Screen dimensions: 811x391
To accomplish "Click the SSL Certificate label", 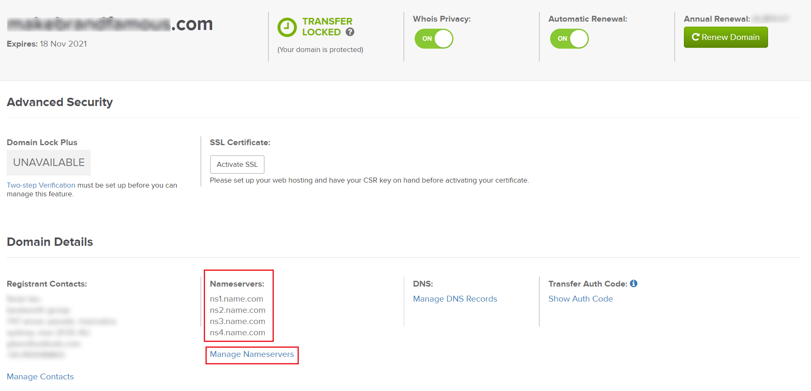I will (x=240, y=142).
